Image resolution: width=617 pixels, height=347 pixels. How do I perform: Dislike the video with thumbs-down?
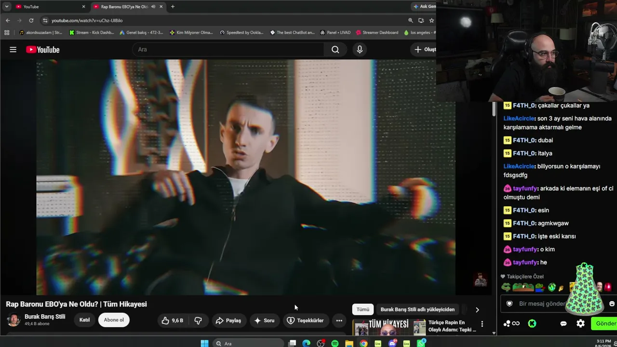198,320
